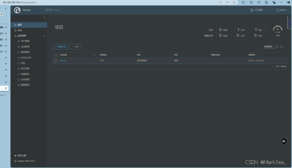Click the storage gauge widget
This screenshot has width=292, height=168.
pyautogui.click(x=278, y=31)
